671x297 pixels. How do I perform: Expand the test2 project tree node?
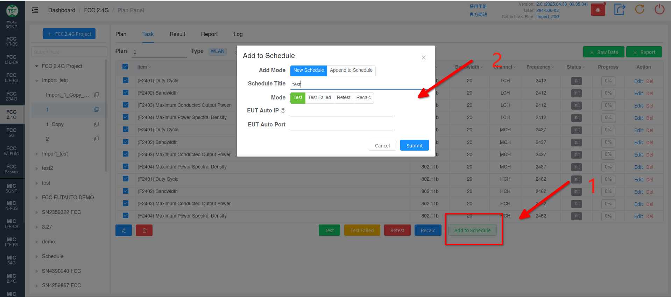[37, 168]
